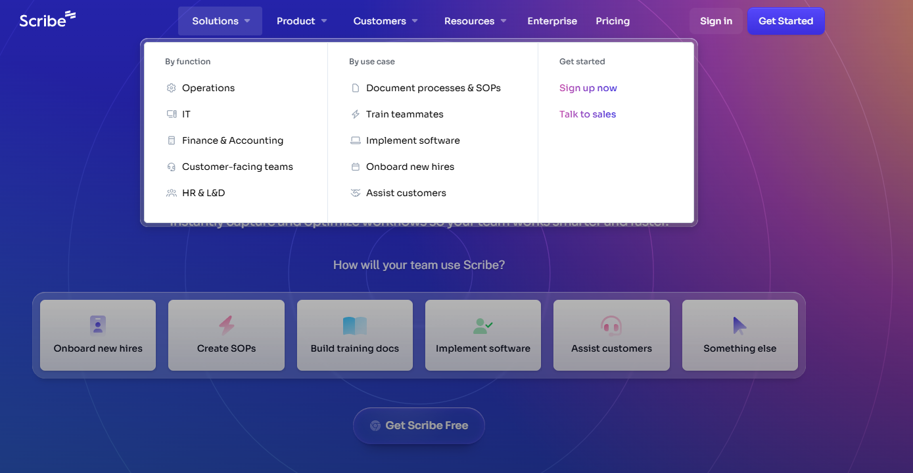Choose the Create SOPs card label
Viewport: 913px width, 473px height.
pos(226,348)
